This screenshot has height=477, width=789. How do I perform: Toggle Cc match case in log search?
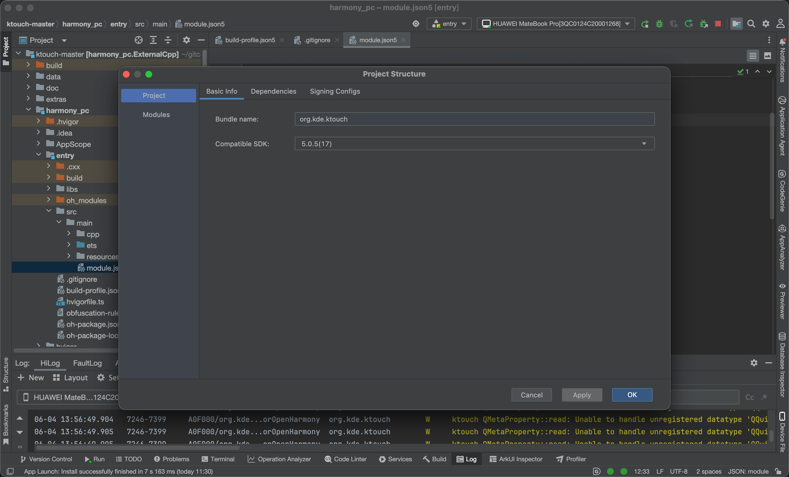point(749,397)
